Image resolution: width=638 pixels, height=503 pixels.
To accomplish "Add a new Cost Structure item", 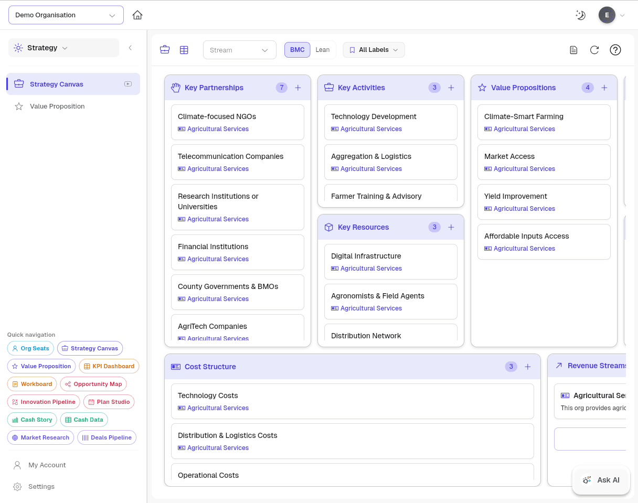I will pyautogui.click(x=528, y=367).
